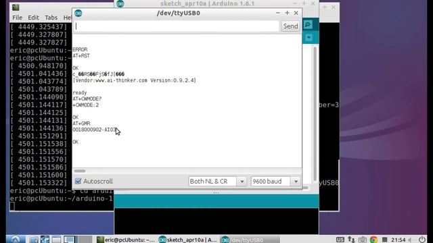Screen dimensions: 433x243
Task: Click the Chrome icon in the system tray
Action: tap(373, 240)
